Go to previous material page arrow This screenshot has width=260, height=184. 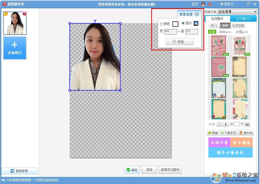pos(220,124)
